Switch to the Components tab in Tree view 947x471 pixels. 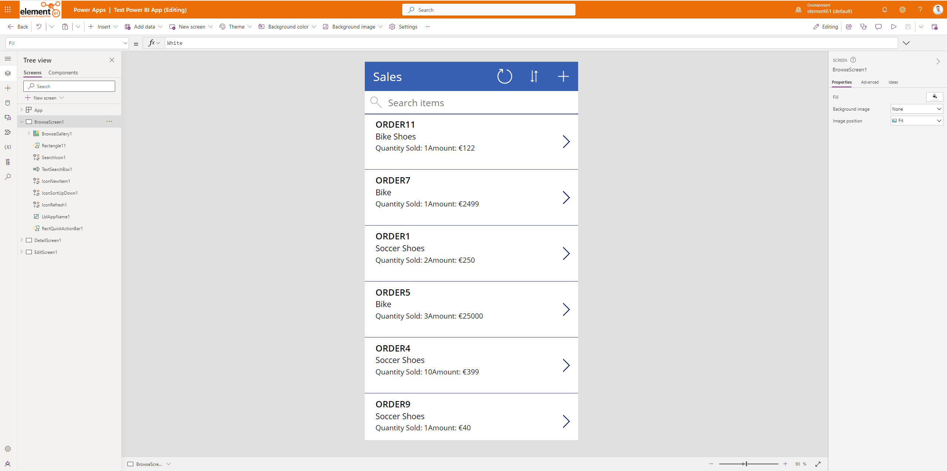63,73
